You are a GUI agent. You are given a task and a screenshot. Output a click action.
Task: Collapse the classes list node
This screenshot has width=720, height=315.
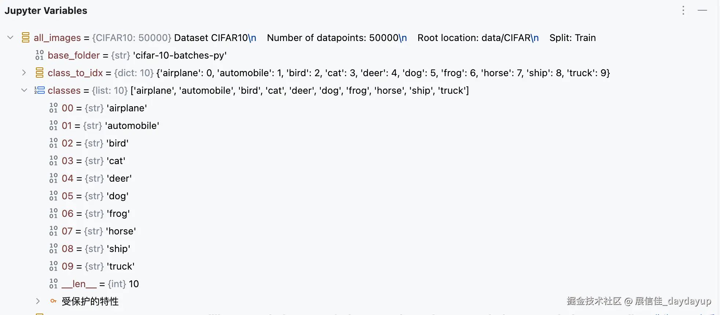pos(24,90)
